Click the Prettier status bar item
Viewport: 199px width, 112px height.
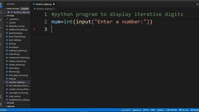195,110
